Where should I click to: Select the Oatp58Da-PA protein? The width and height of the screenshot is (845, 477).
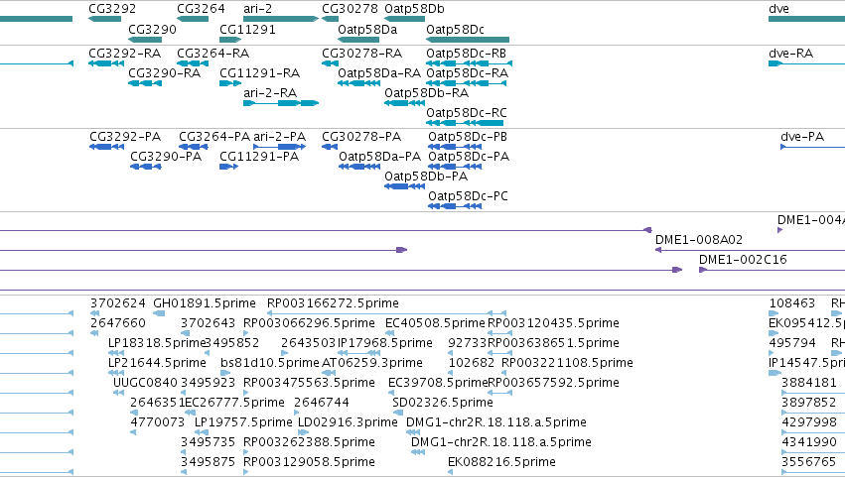(x=359, y=167)
